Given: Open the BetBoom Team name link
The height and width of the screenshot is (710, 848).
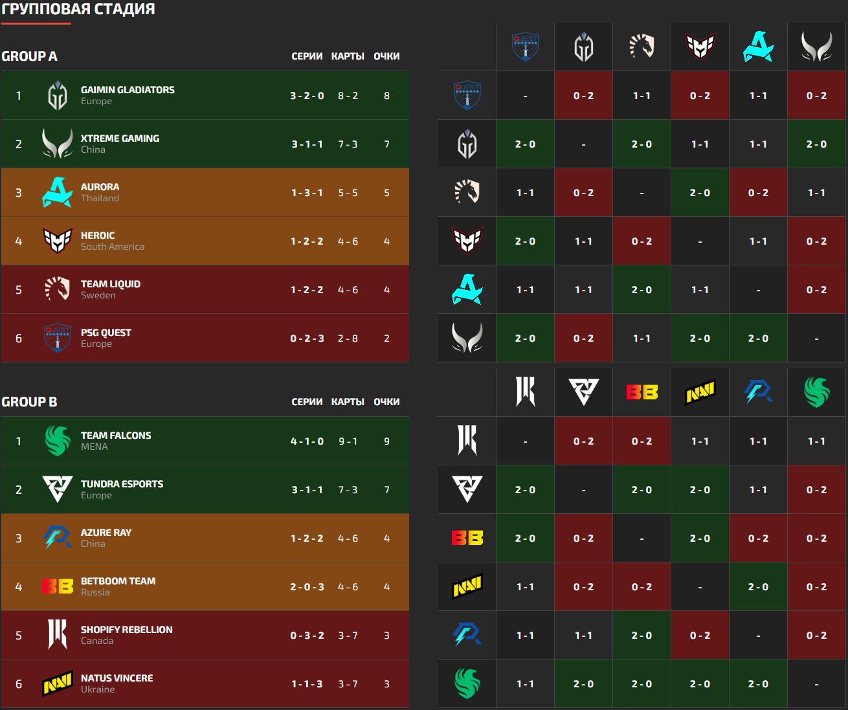Looking at the screenshot, I should [118, 581].
